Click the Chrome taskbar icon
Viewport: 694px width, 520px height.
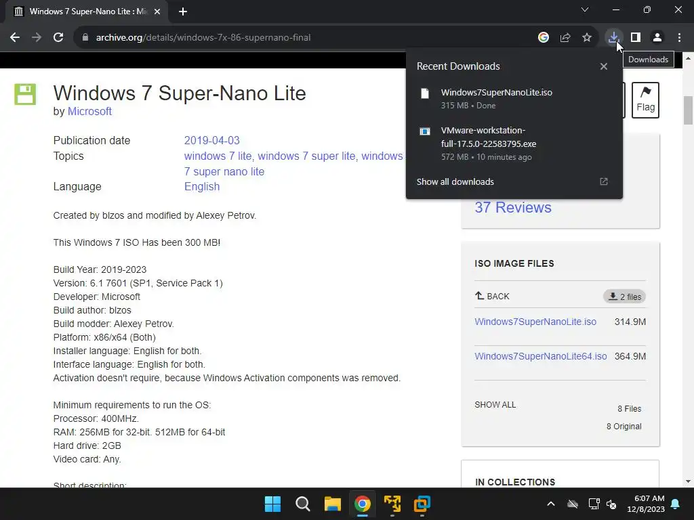(x=362, y=504)
